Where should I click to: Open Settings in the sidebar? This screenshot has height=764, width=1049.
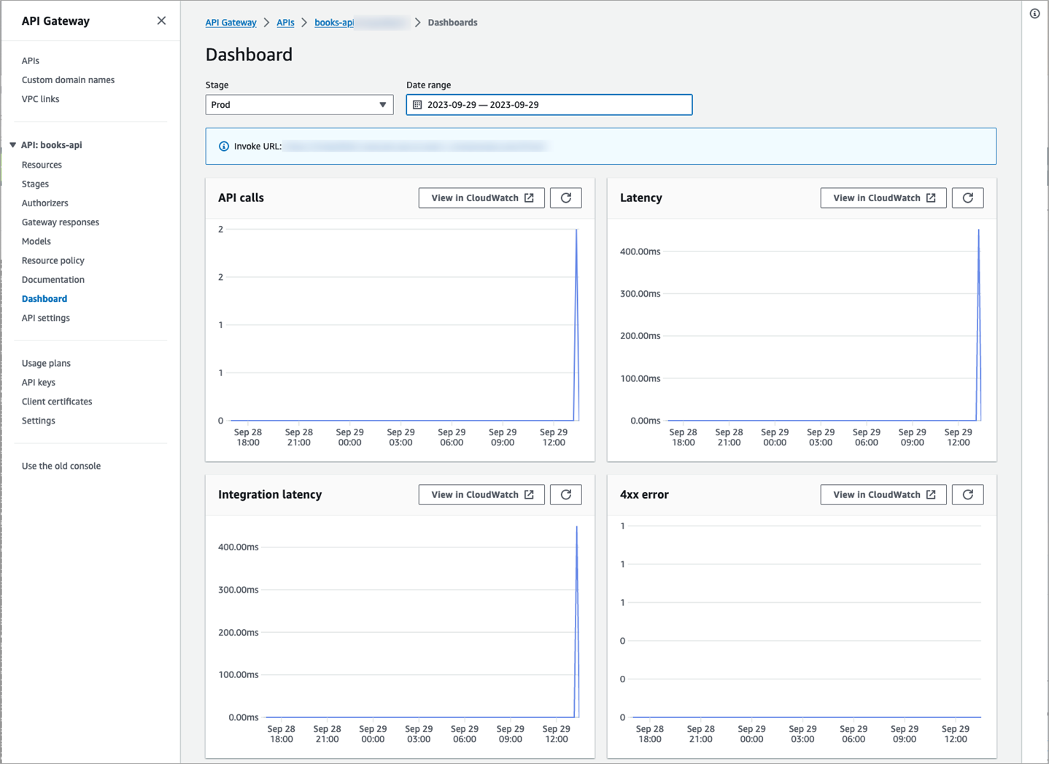click(x=39, y=421)
